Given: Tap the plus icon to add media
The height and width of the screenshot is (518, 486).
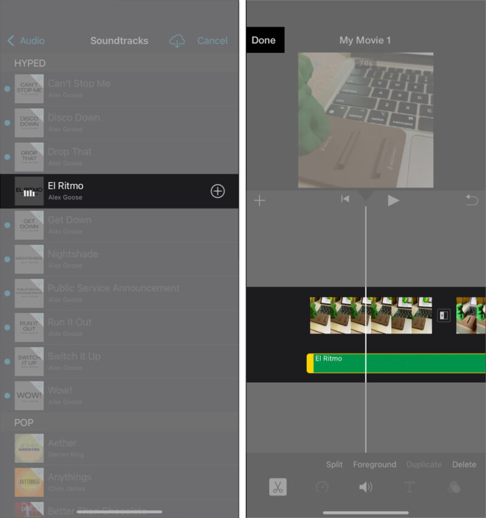Looking at the screenshot, I should 259,200.
